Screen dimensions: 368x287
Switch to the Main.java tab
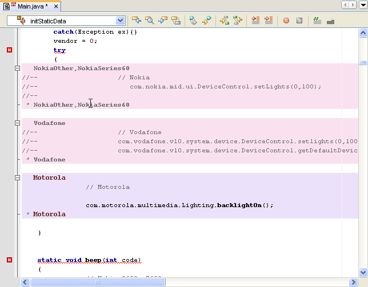31,6
